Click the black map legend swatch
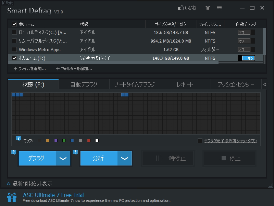The image size is (274, 206). coord(39,140)
